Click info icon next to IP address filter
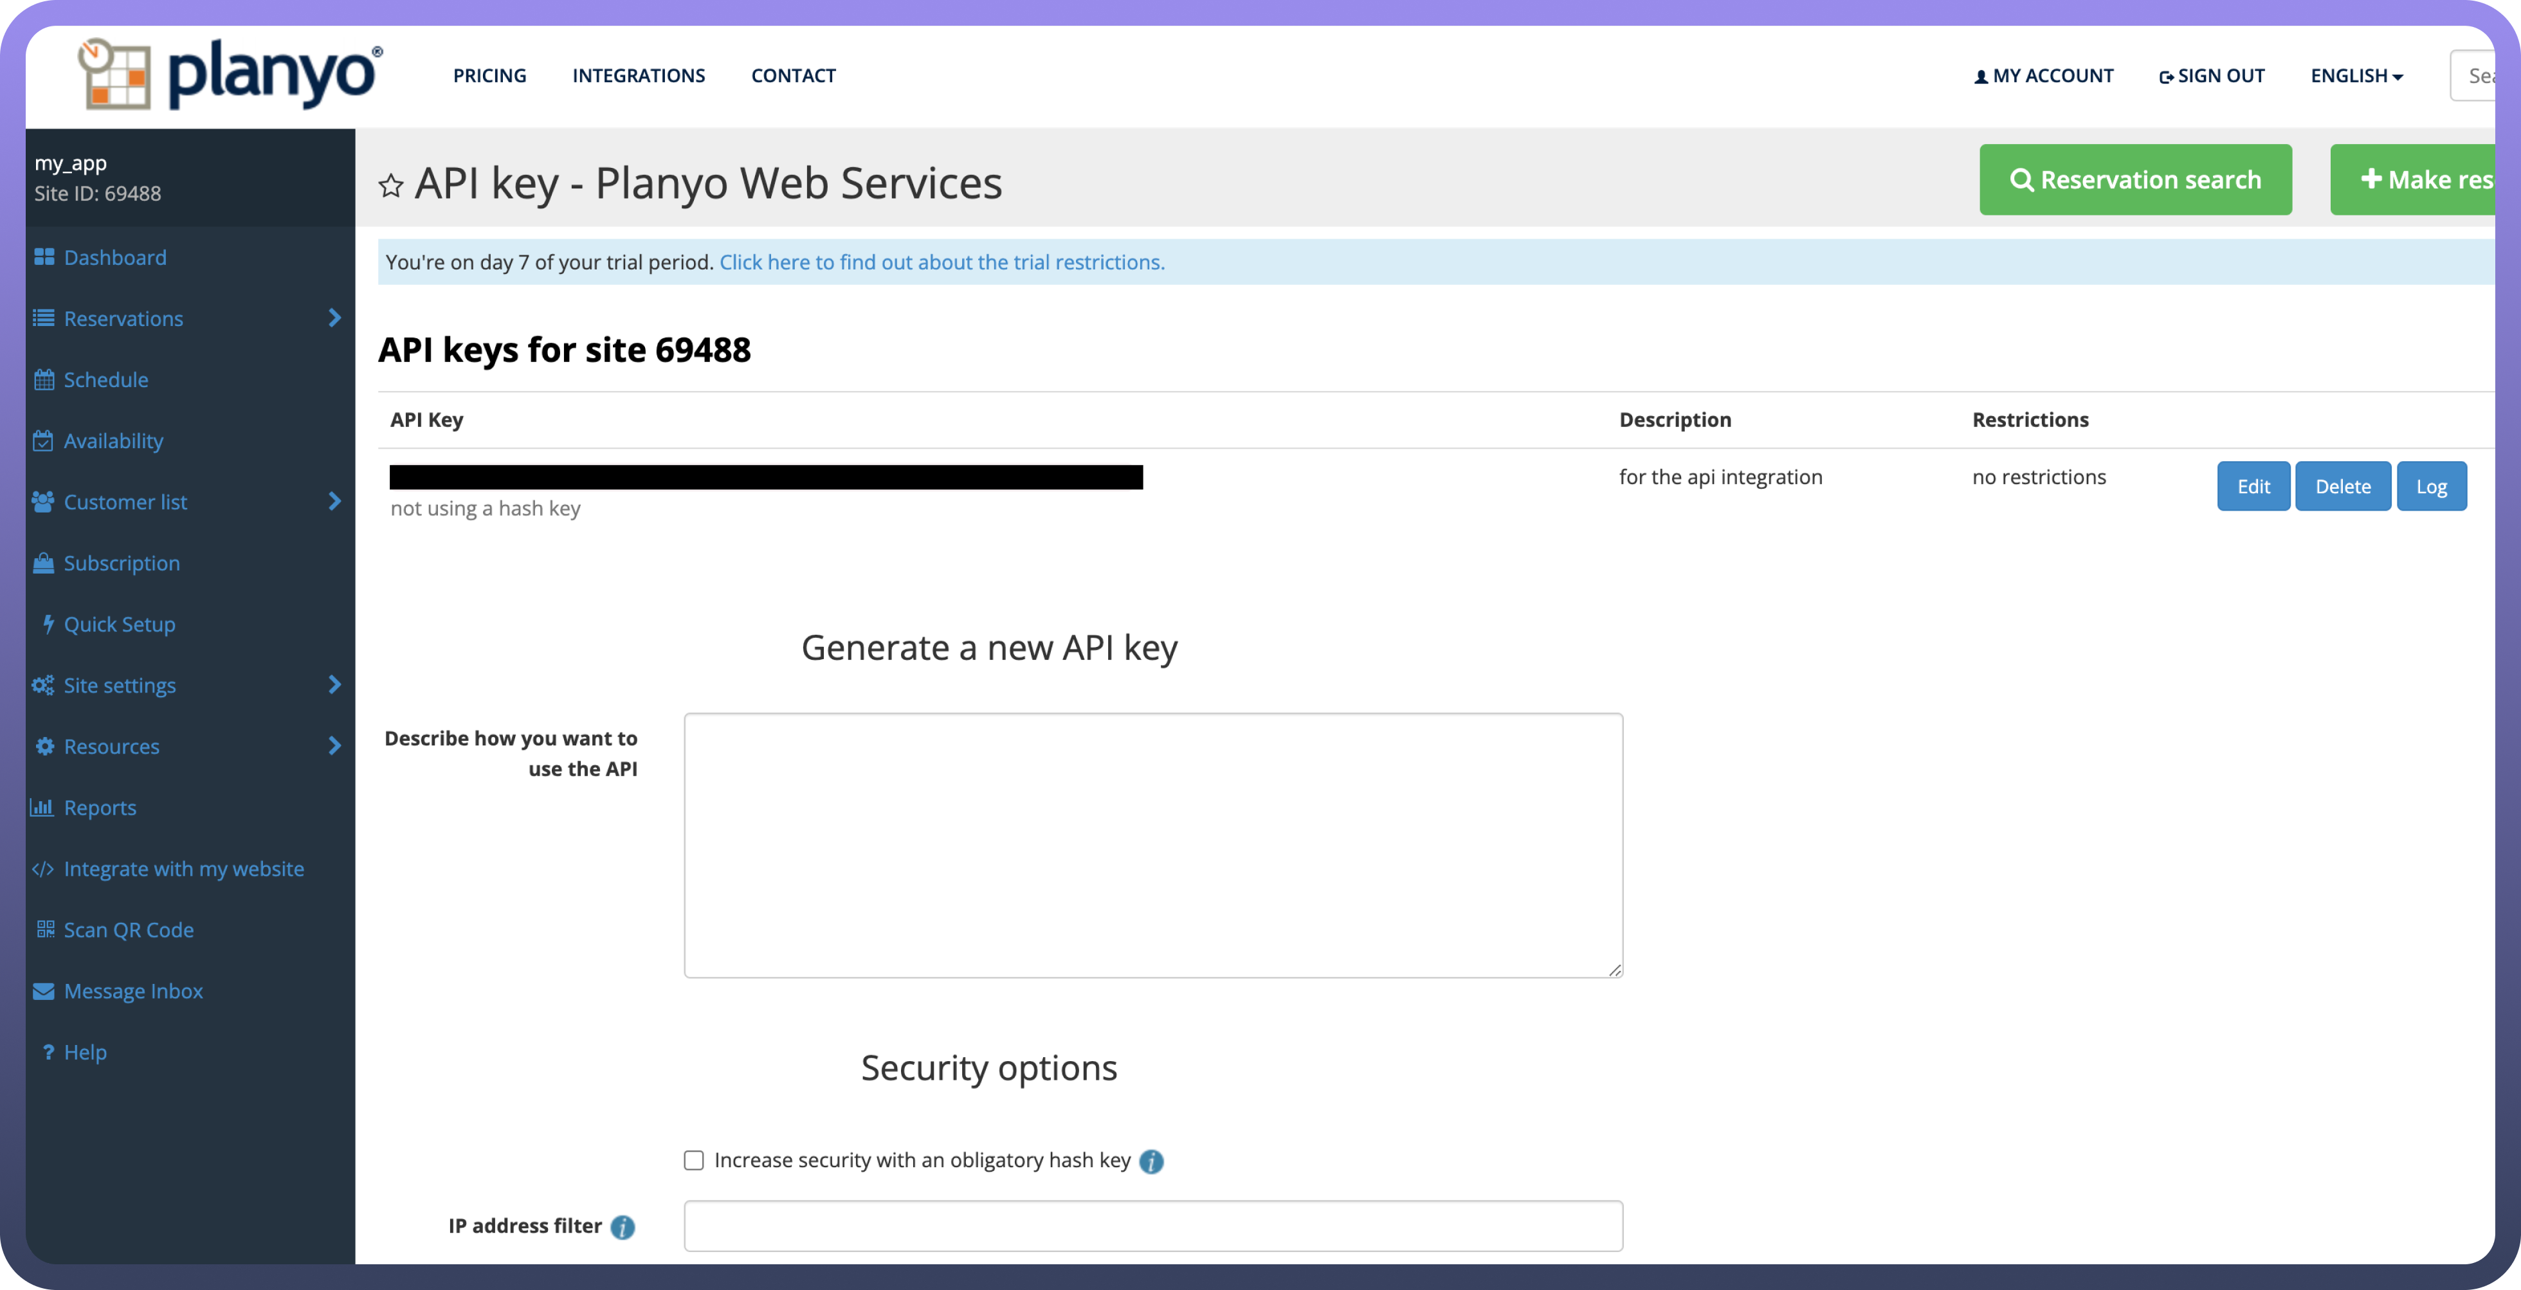This screenshot has height=1290, width=2521. (x=623, y=1226)
